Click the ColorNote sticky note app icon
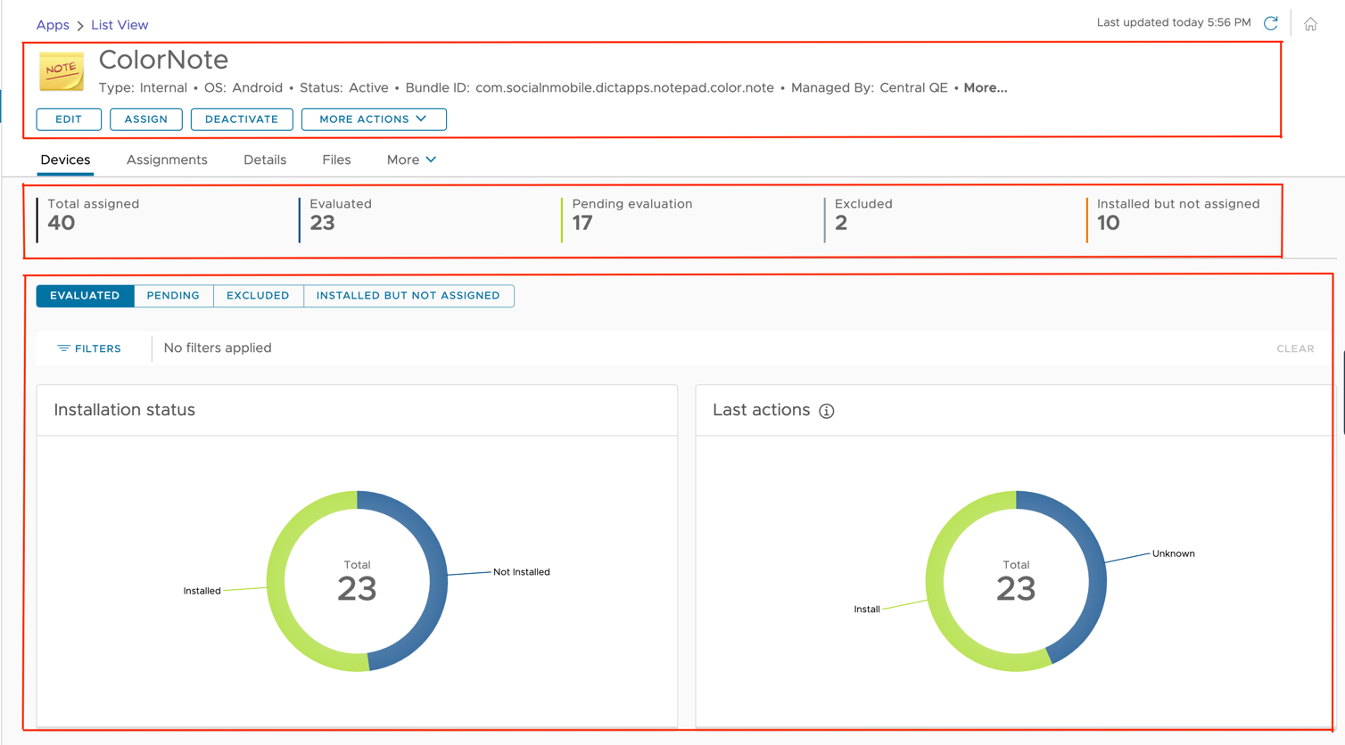 pyautogui.click(x=62, y=71)
